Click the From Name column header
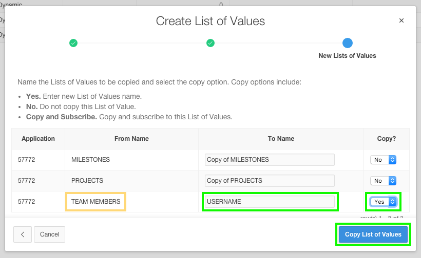 pyautogui.click(x=131, y=139)
